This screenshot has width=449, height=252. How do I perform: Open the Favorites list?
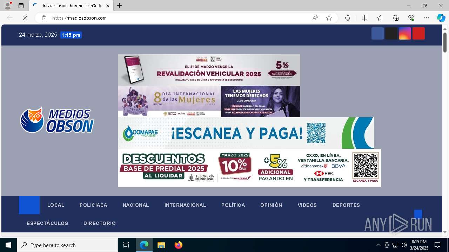coord(380,18)
